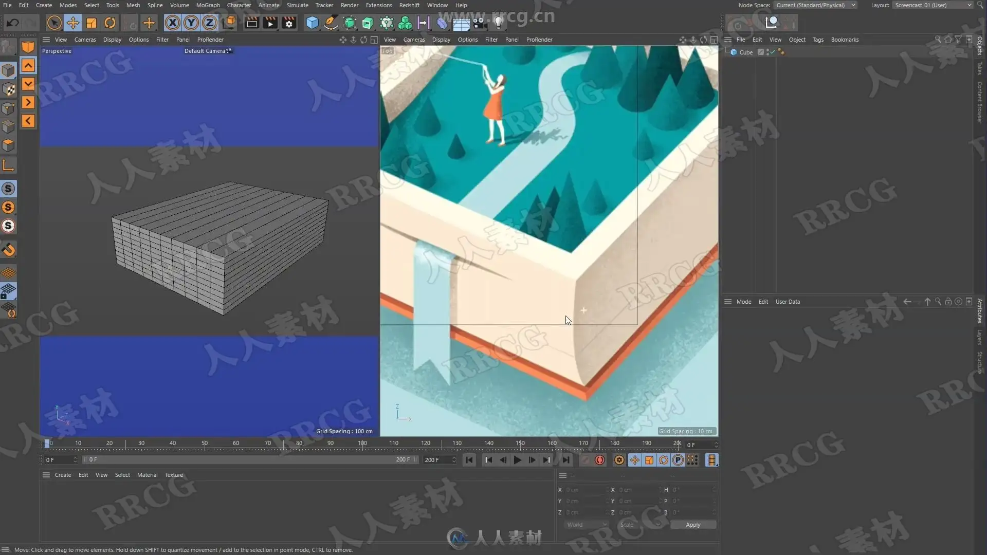
Task: Click frame 100 on timeline ruler
Action: (362, 443)
